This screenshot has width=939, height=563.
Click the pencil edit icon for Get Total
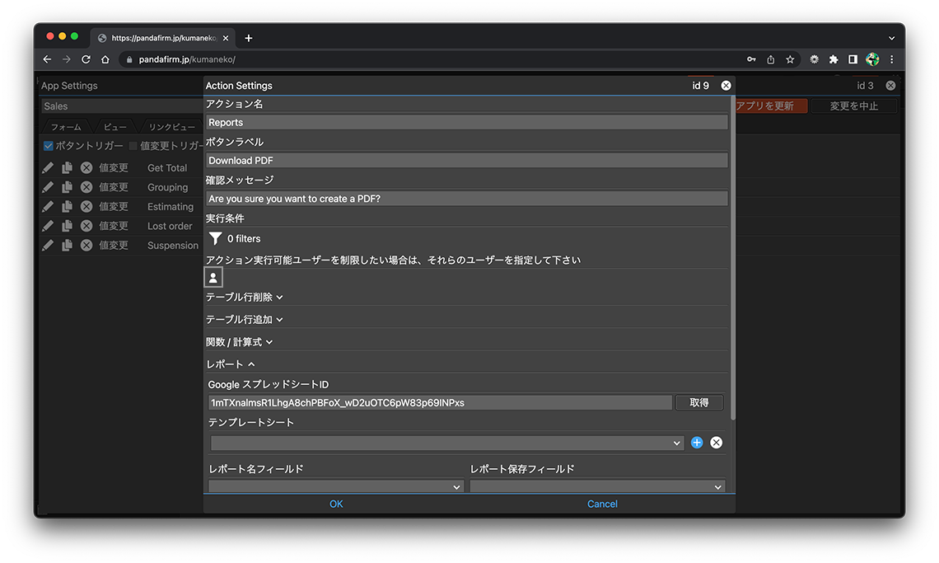48,167
